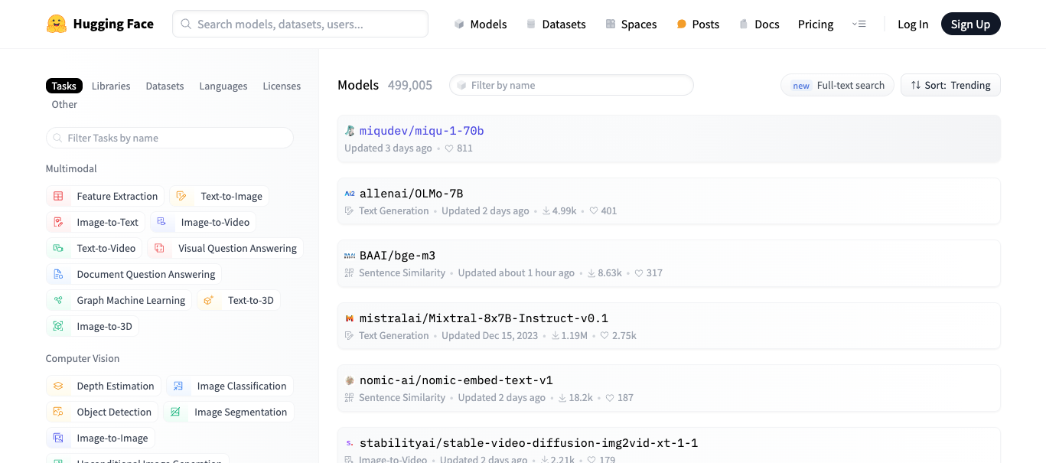Click the download icon on bge-m3

tap(591, 272)
